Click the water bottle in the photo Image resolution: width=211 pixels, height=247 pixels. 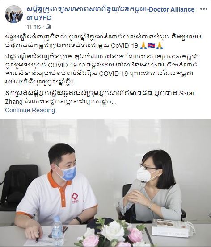(57, 231)
